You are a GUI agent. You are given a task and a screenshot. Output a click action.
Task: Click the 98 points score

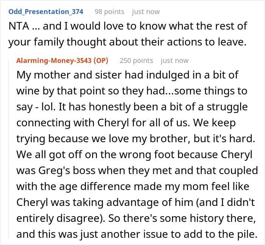point(109,12)
